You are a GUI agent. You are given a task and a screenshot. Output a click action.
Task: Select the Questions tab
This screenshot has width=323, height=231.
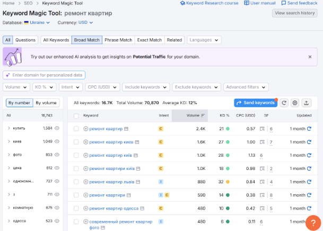[x=25, y=40]
